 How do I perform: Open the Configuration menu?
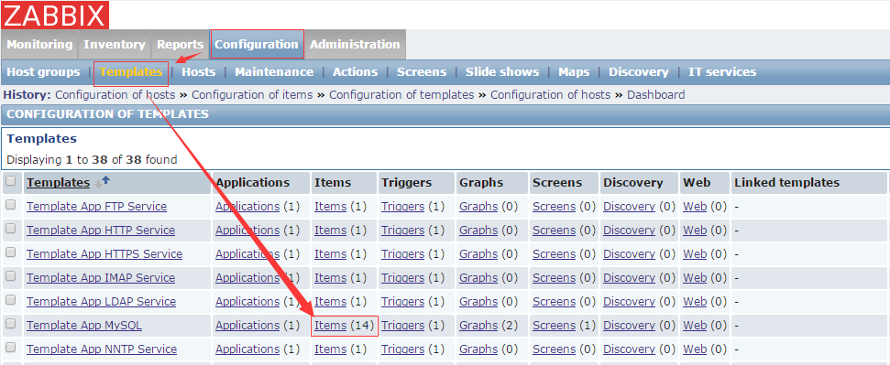pos(257,44)
